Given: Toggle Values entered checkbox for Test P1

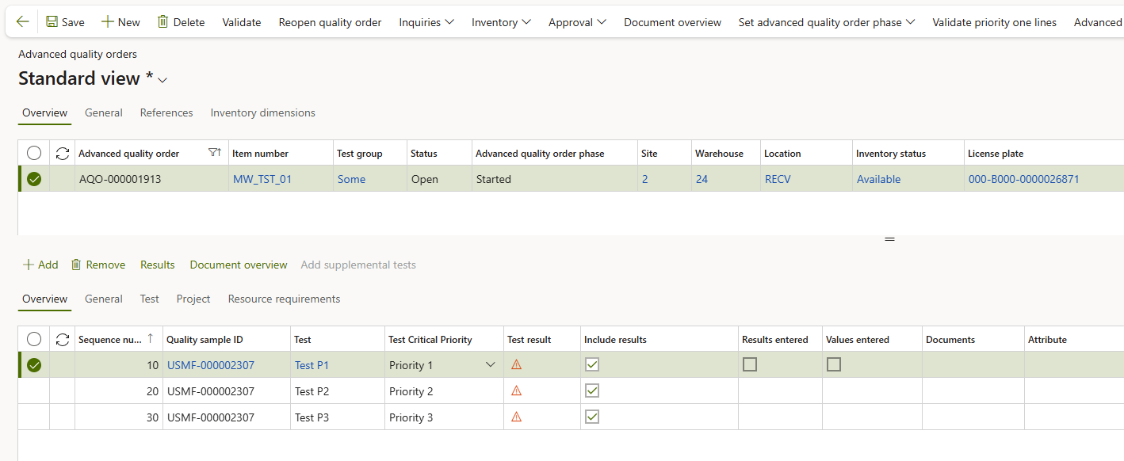Looking at the screenshot, I should [834, 365].
